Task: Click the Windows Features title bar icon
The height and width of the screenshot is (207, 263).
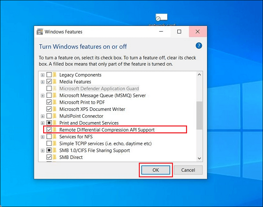Action: (40, 32)
